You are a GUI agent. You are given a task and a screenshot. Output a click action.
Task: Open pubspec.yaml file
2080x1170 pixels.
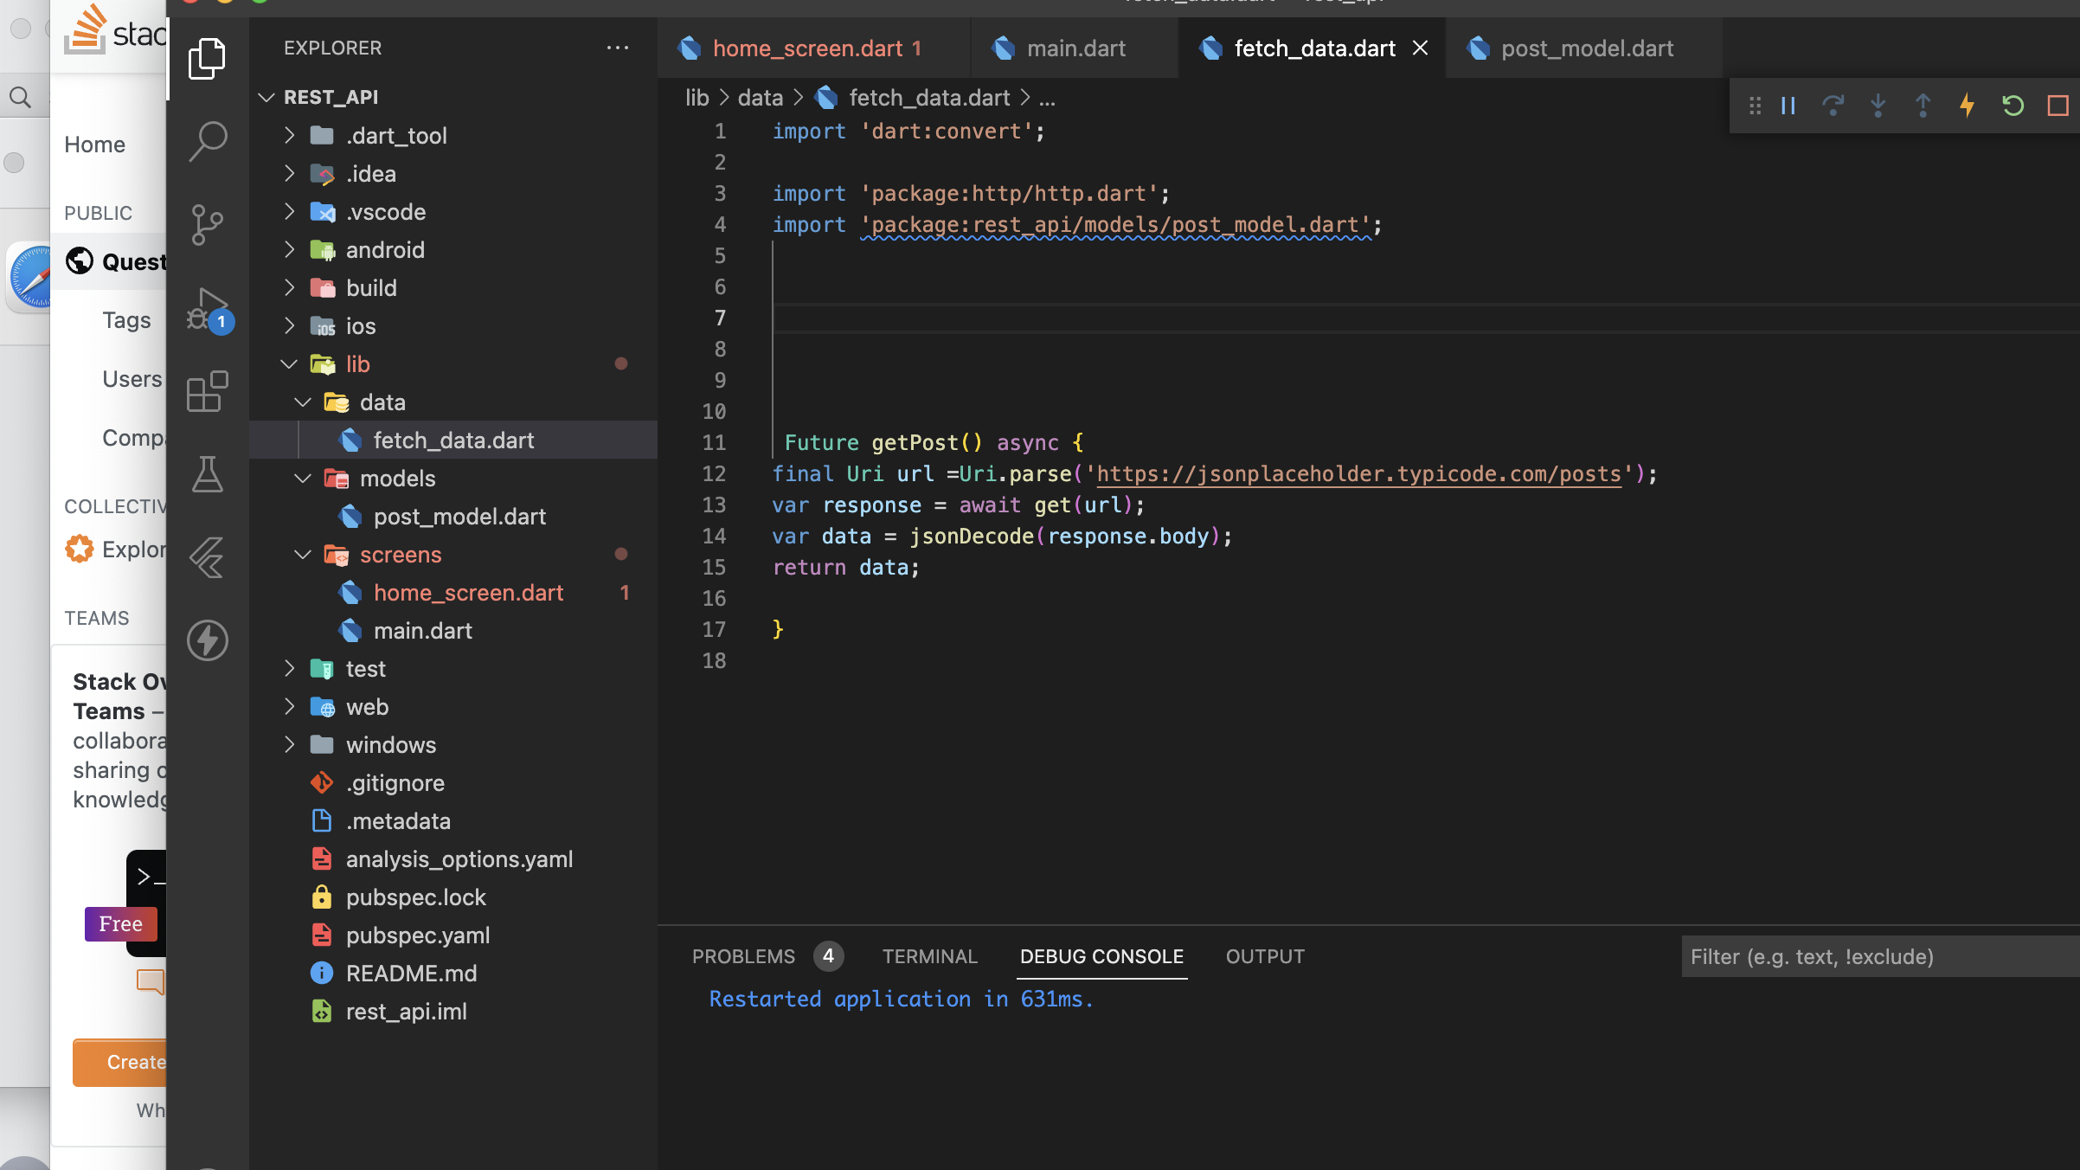coord(453,935)
